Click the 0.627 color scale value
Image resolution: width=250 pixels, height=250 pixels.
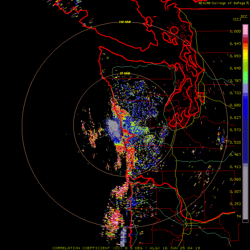tap(235, 118)
